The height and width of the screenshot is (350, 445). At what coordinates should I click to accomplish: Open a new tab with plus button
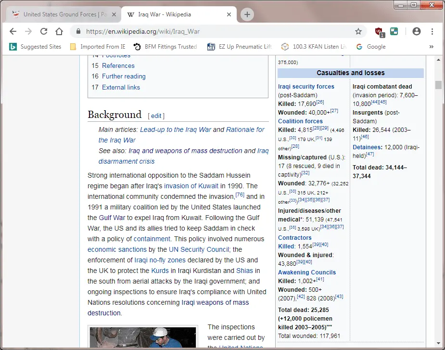tap(247, 14)
